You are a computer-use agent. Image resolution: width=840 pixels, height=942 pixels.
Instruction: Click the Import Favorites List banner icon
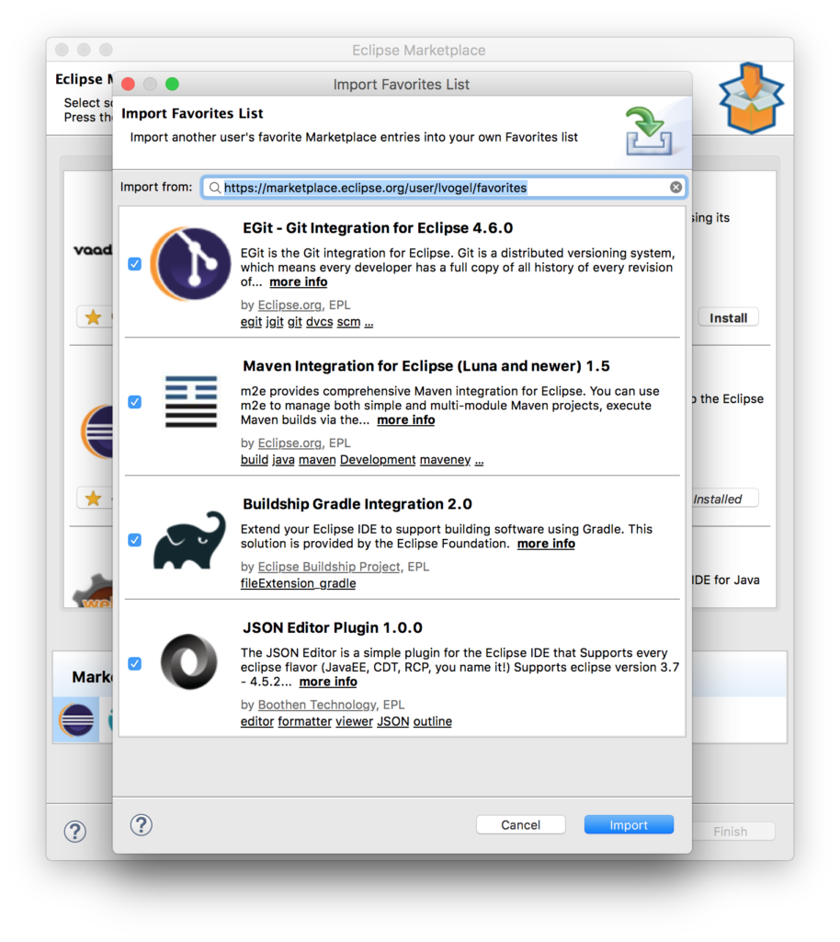point(649,131)
